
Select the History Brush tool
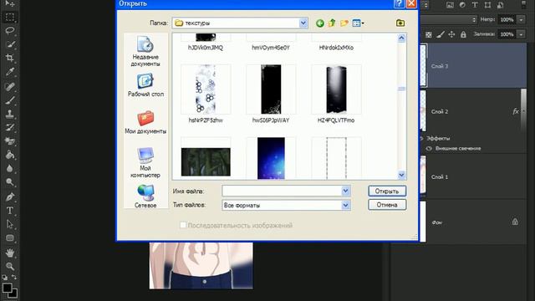10,127
